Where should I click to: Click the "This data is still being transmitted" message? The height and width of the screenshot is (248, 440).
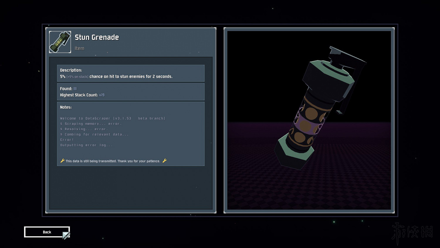click(113, 161)
